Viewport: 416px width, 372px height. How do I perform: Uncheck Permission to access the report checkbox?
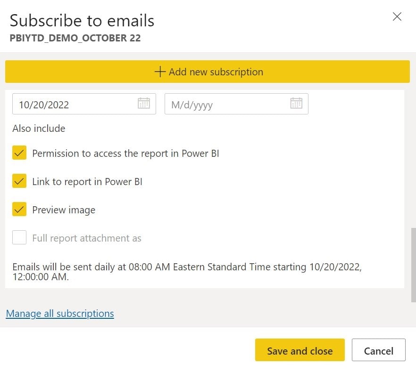tap(19, 153)
